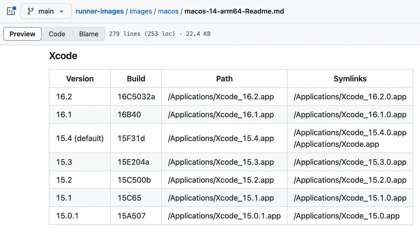Select the /Applications/Xcode_15.0.app symlink cell
Screen dimensions: 420x234
346,216
